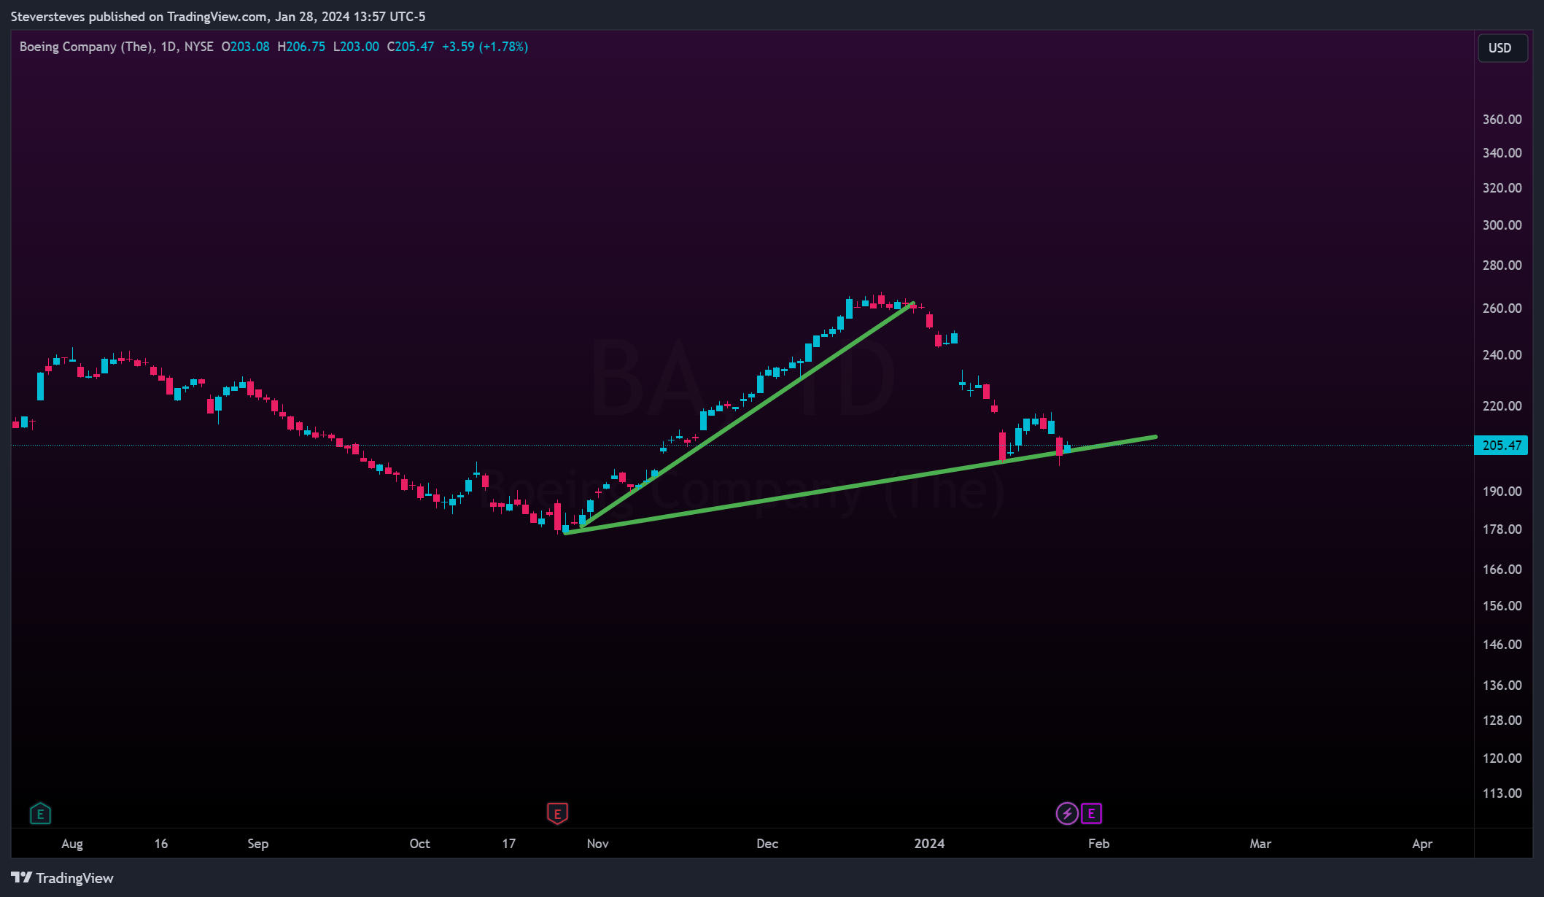Click the 113.00 price axis label
Viewport: 1544px width, 897px height.
click(x=1502, y=793)
